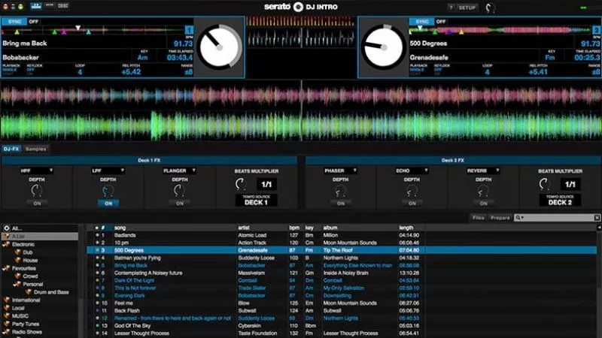Click the Deck 1 virtual platter
The height and width of the screenshot is (338, 602).
point(220,47)
